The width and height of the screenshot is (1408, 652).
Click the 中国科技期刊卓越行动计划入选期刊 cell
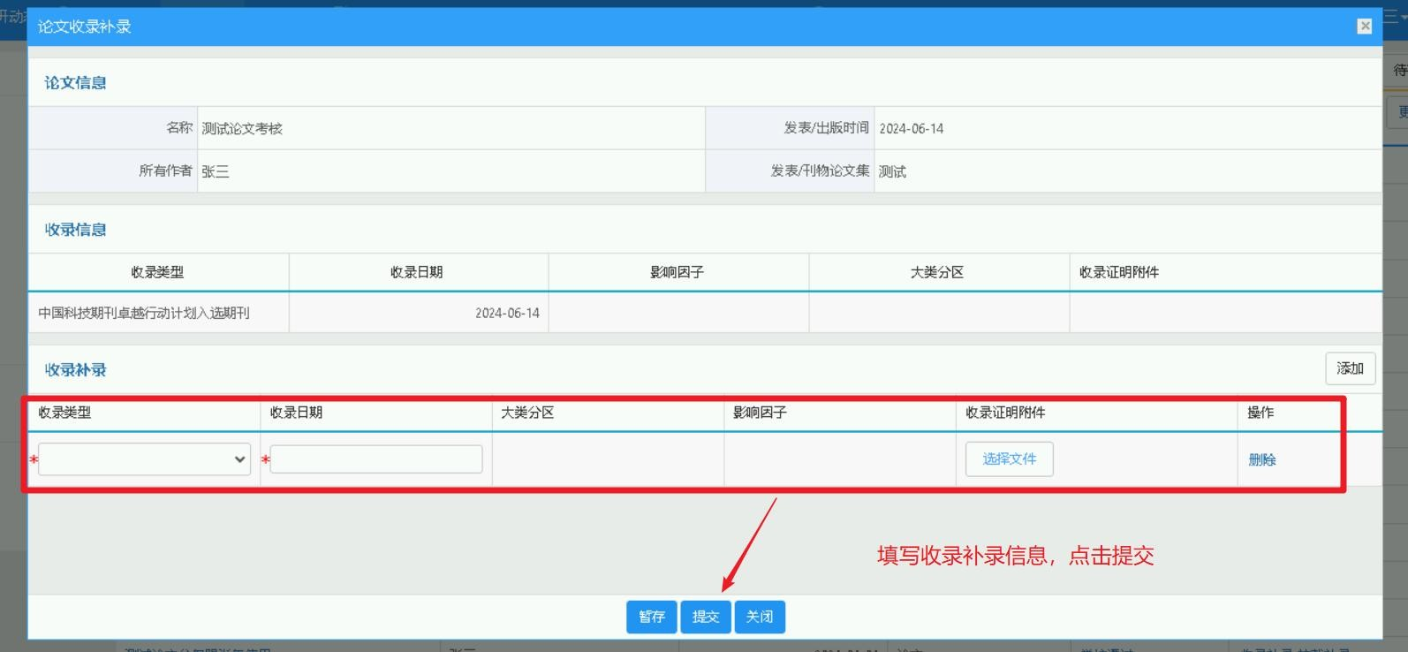[x=144, y=313]
